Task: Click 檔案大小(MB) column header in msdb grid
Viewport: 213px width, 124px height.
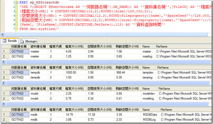Action: 75,110
